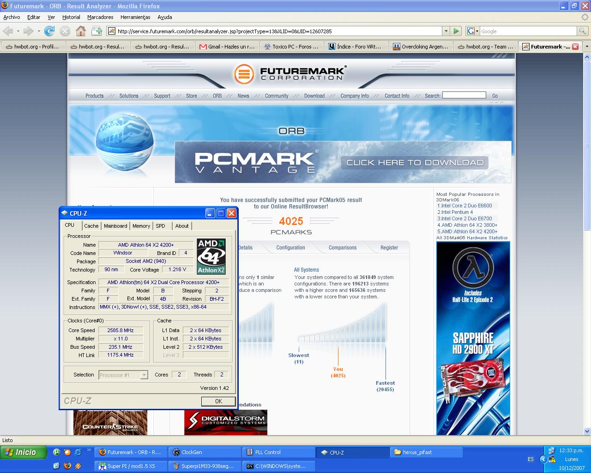This screenshot has height=473, width=591.
Task: Open the Inicio start button
Action: coord(24,452)
